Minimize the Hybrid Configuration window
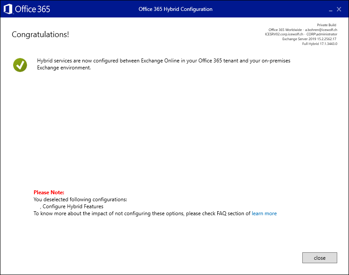 [x=331, y=10]
